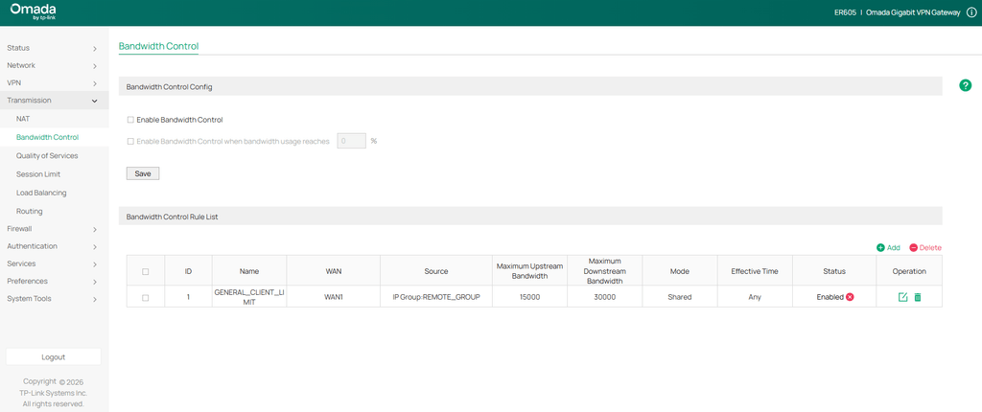Expand the Preferences section arrow

tap(95, 282)
